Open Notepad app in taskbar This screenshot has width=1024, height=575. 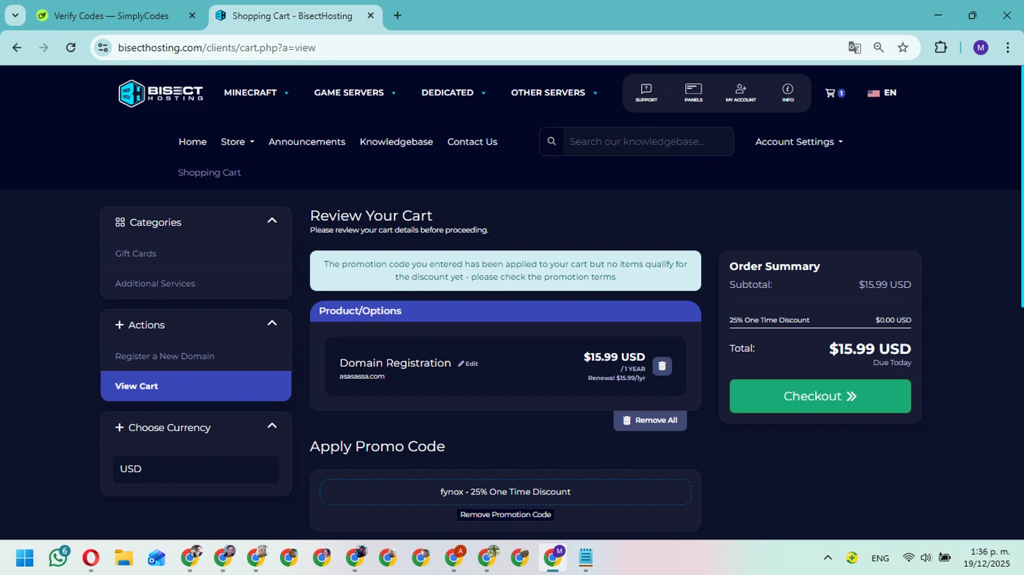(586, 558)
